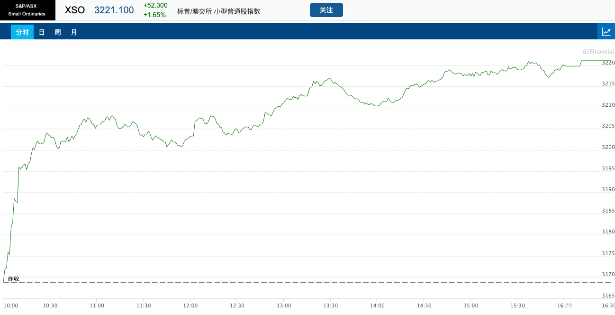Click the 11:00 time axis label
Viewport: 615px width, 315px height.
pos(97,306)
